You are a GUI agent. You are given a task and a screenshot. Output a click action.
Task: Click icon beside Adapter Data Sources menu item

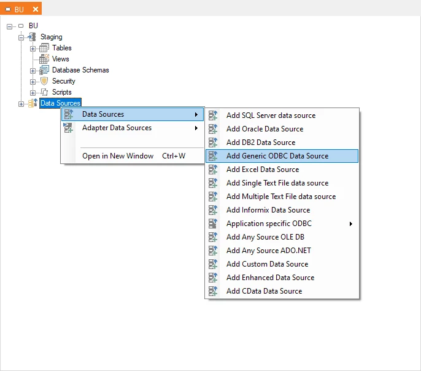(68, 128)
